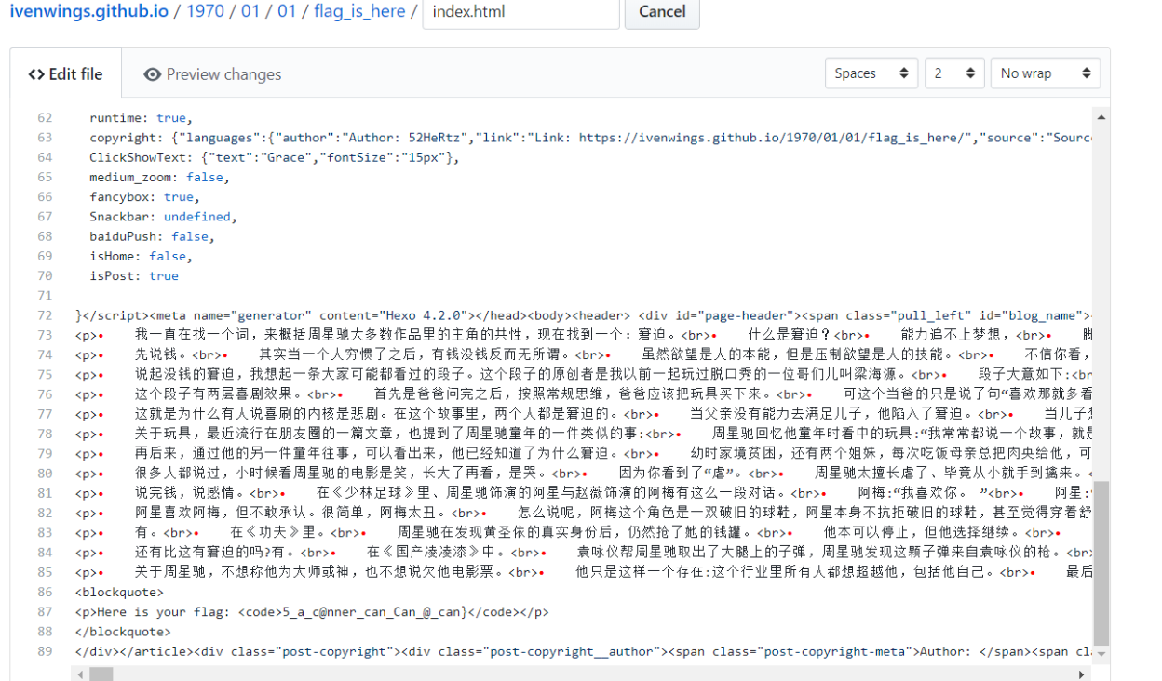
Task: Open the Spaces indent mode dropdown
Action: (x=871, y=73)
